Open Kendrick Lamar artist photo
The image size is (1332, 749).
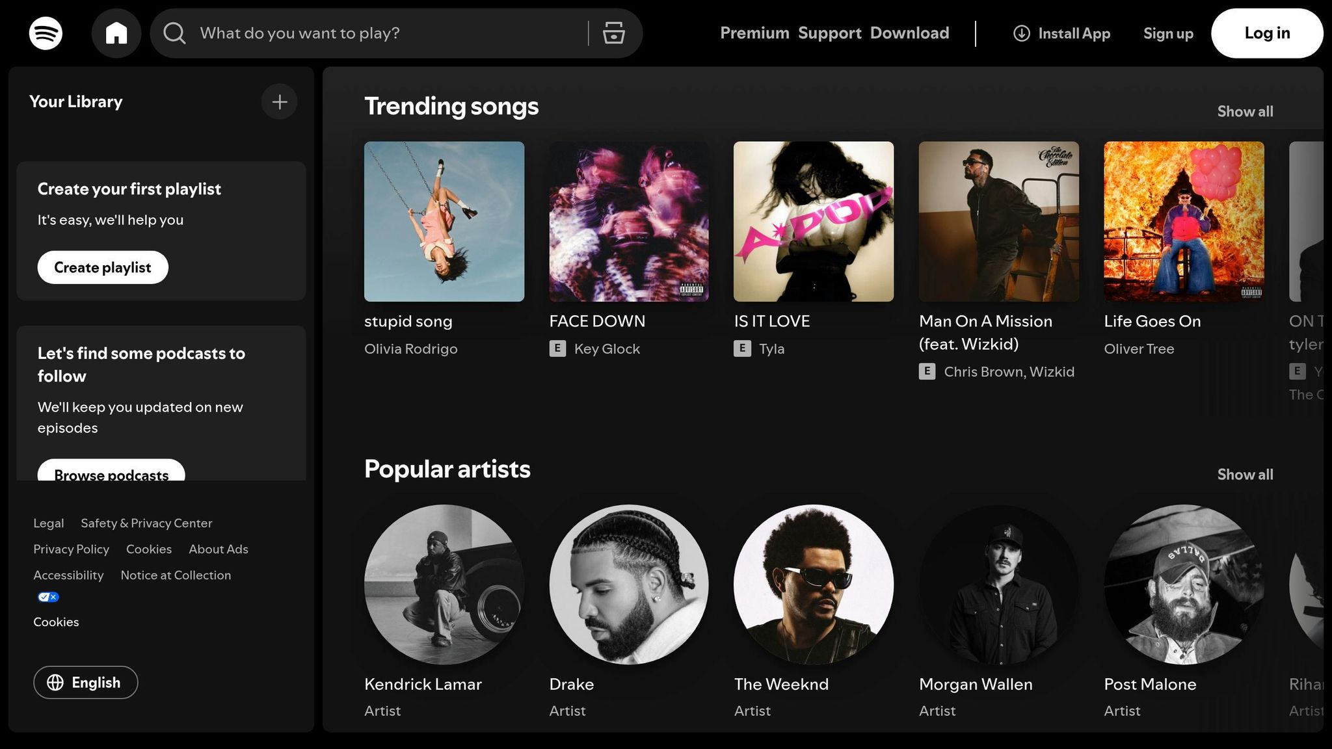444,585
